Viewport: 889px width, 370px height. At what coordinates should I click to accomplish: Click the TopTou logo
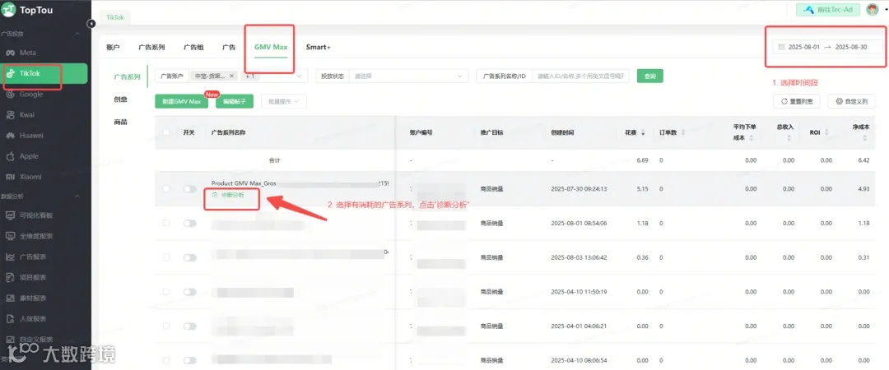(x=28, y=10)
